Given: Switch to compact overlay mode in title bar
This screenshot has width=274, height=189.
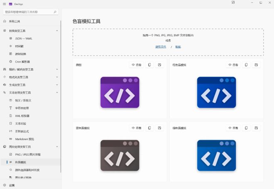Looking at the screenshot, I should 233,2.
